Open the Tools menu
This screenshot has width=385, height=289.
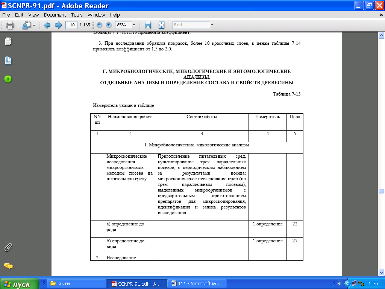click(77, 15)
